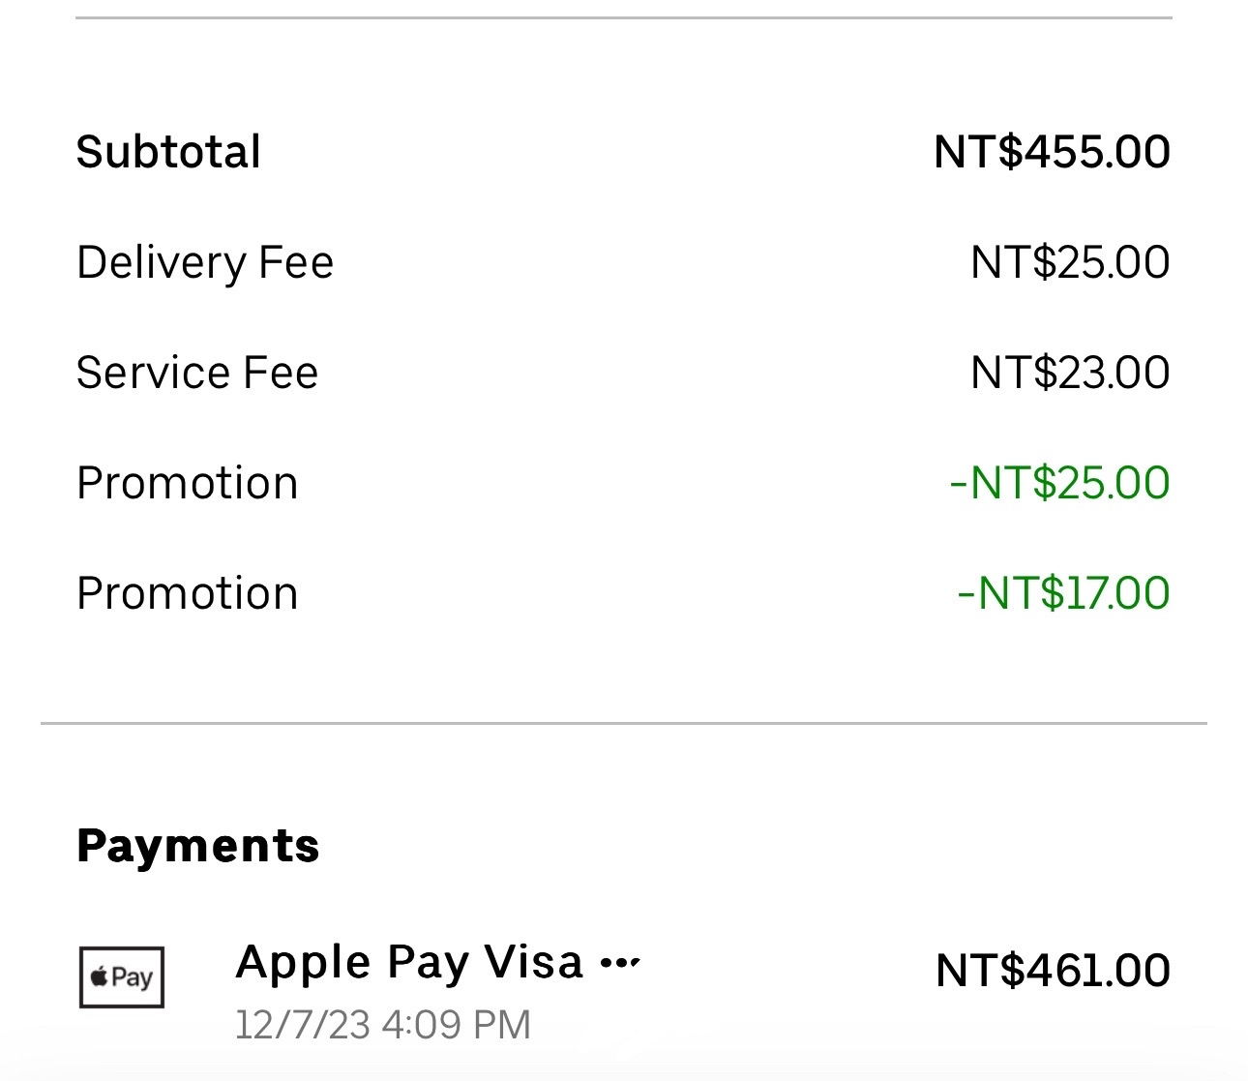Tap the 12/7/23 4:09 PM timestamp
1248x1081 pixels.
tap(383, 1024)
